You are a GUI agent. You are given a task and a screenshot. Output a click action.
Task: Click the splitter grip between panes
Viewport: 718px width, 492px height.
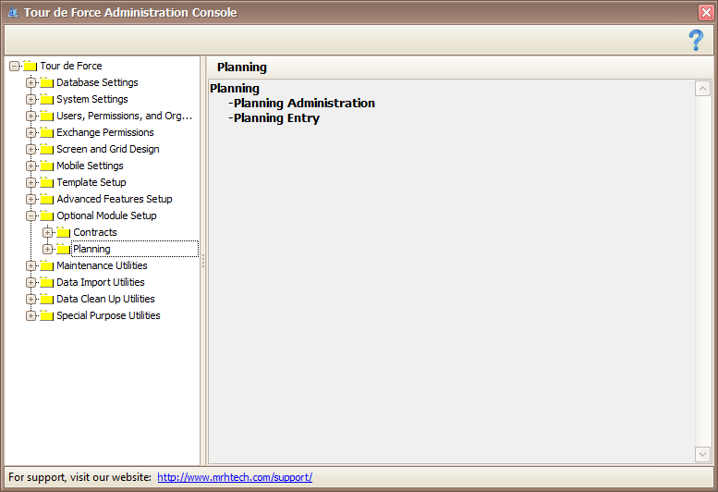point(203,261)
